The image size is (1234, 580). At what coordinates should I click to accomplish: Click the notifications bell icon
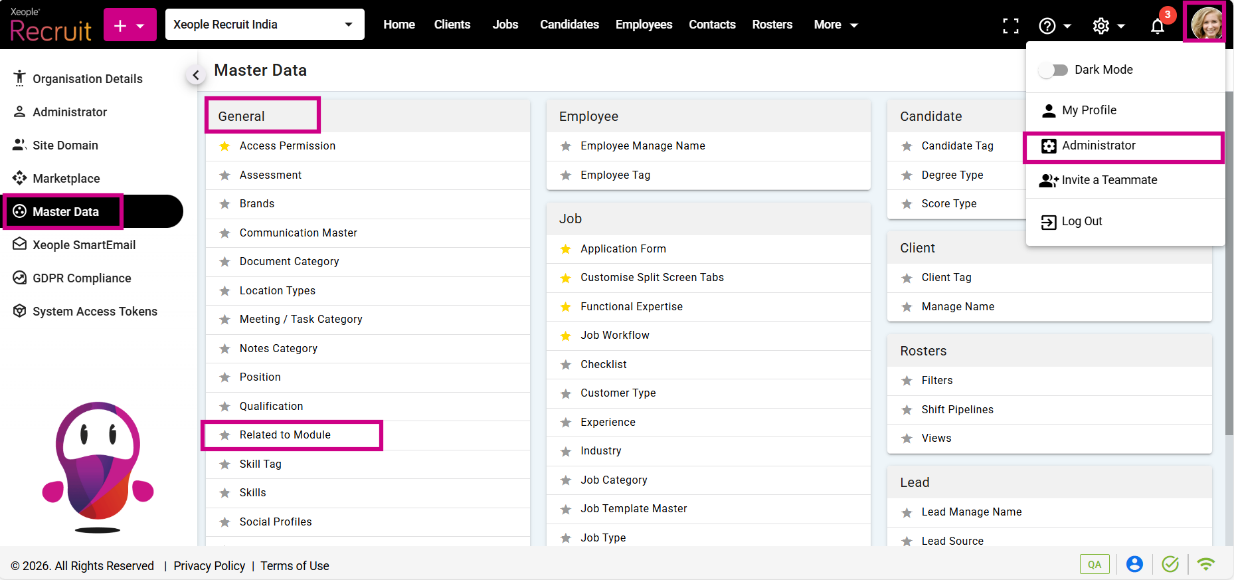(1157, 26)
